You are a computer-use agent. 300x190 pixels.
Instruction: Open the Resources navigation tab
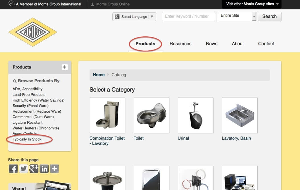click(180, 44)
